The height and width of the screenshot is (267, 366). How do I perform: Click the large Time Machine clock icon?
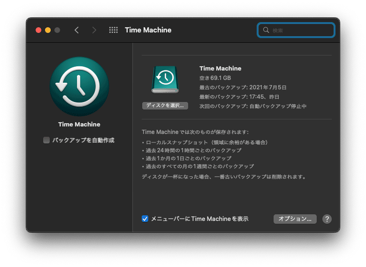coord(79,86)
